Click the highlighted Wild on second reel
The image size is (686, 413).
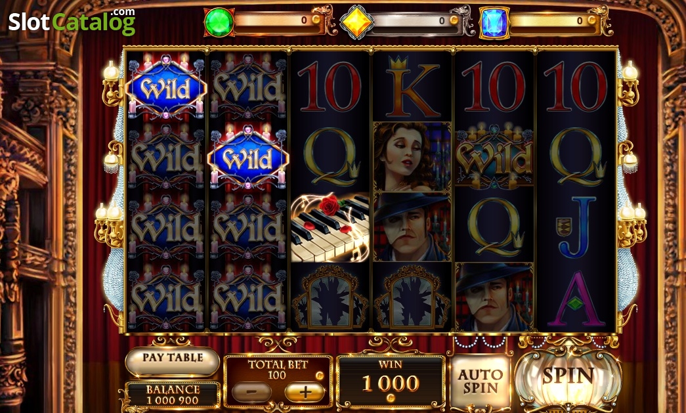tap(248, 158)
